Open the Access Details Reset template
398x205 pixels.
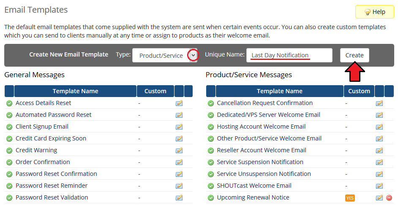(x=44, y=103)
